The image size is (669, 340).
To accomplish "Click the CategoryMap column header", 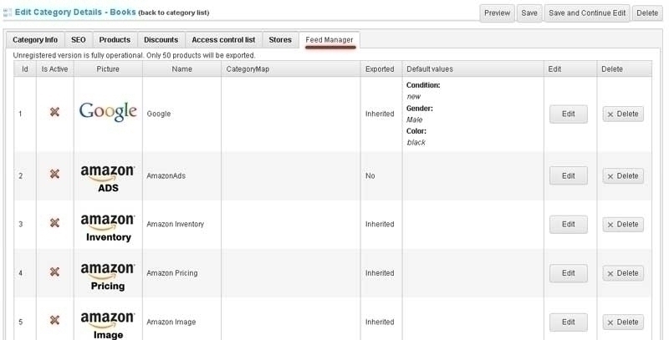I will (x=290, y=69).
